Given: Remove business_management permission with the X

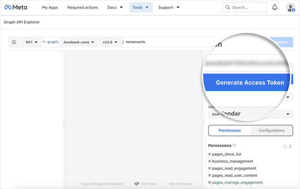Looking at the screenshot, I should (210, 161).
